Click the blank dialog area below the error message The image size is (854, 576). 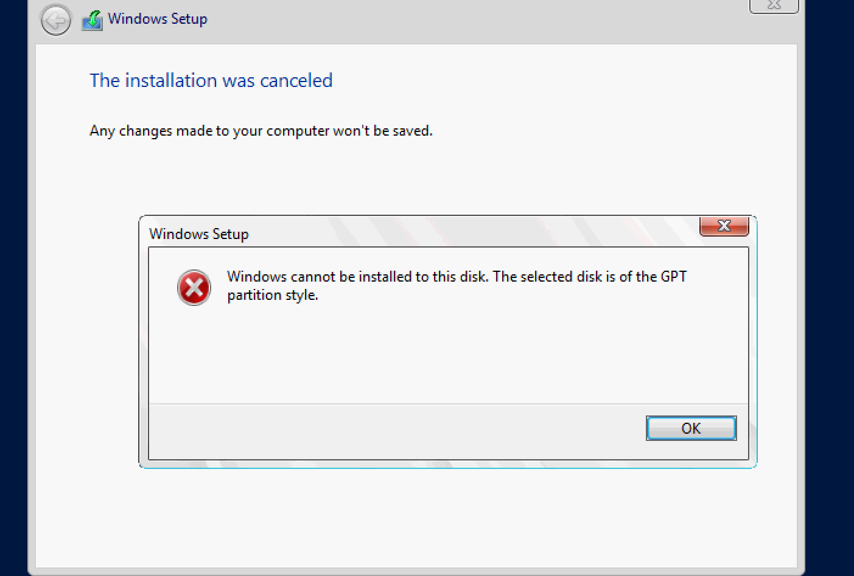point(448,353)
